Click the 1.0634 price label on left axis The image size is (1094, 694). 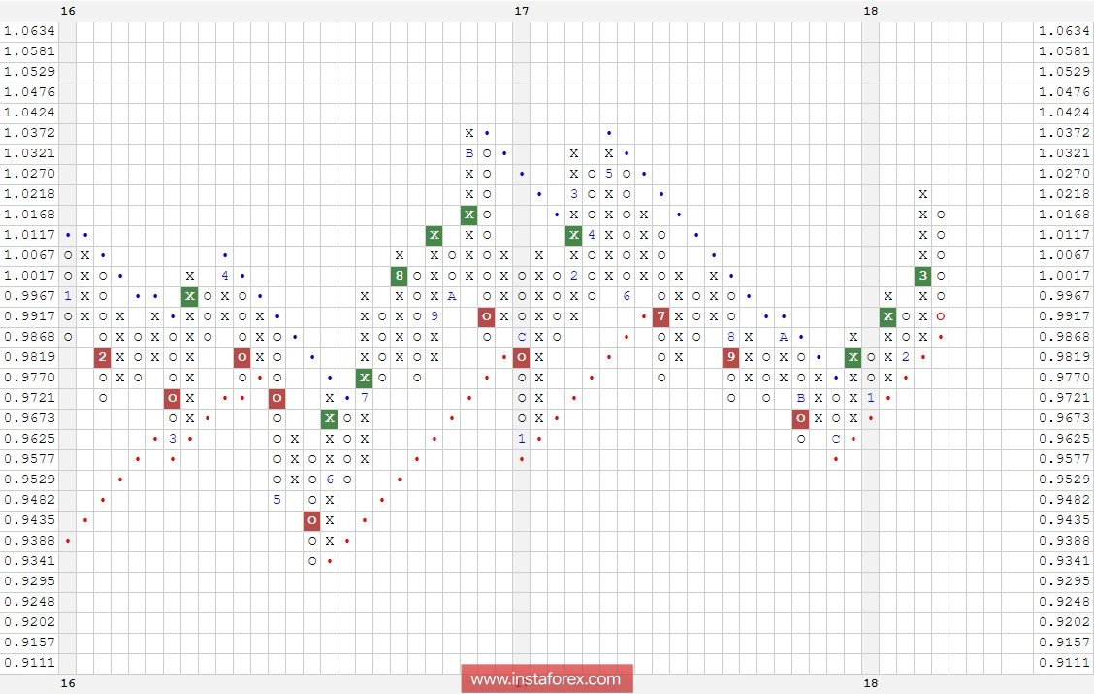click(29, 31)
